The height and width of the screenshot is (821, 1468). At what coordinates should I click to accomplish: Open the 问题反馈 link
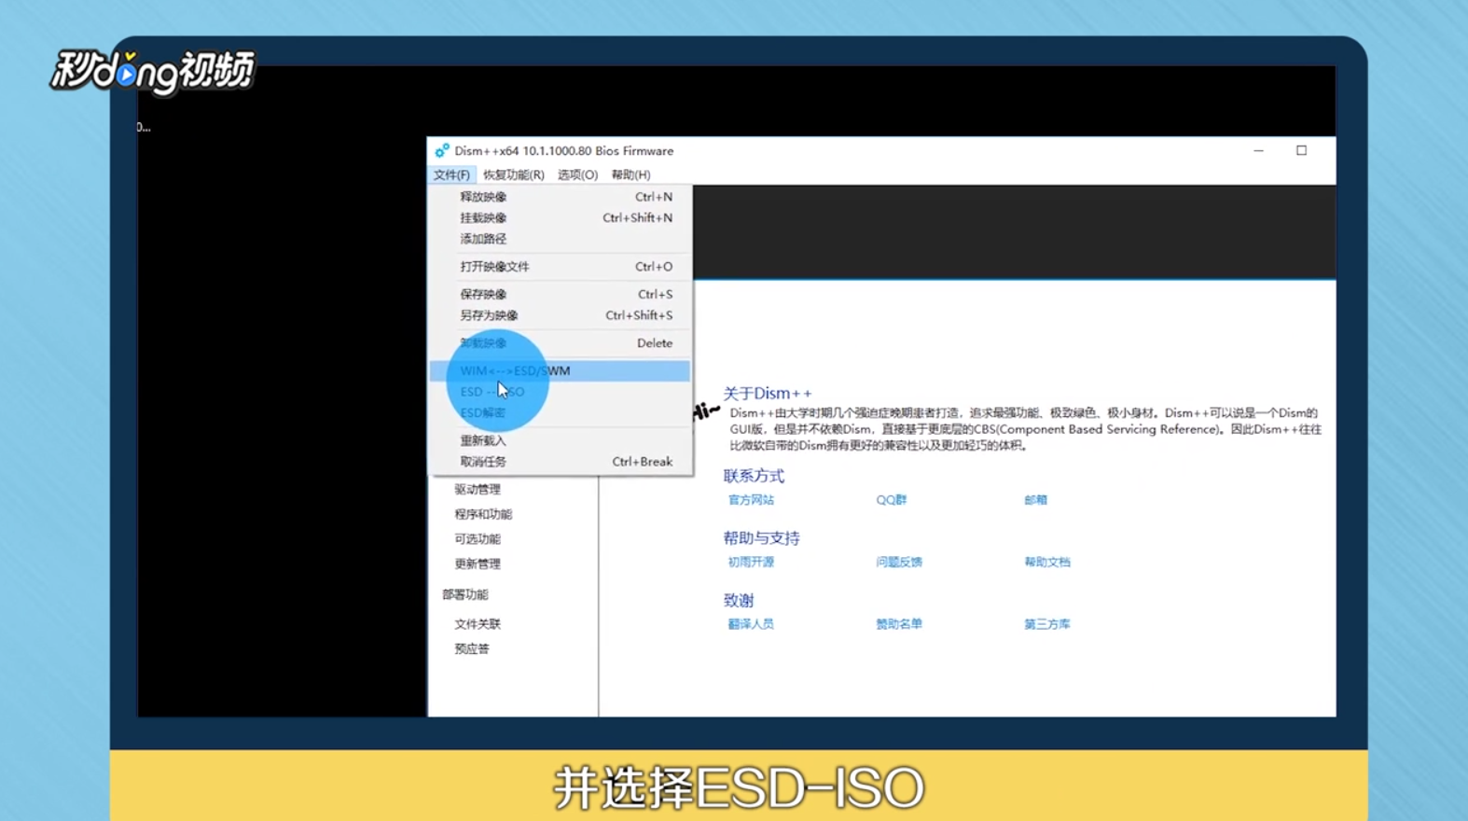(x=899, y=562)
